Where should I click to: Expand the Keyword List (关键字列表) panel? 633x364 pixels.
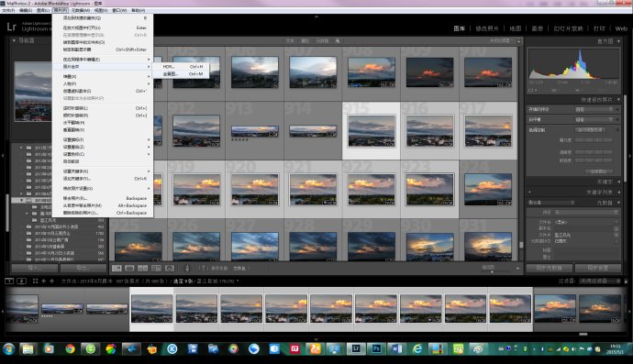point(619,193)
